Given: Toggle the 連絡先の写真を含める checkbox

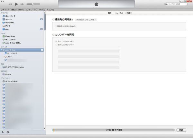Looking at the screenshot, I should click(56, 26).
